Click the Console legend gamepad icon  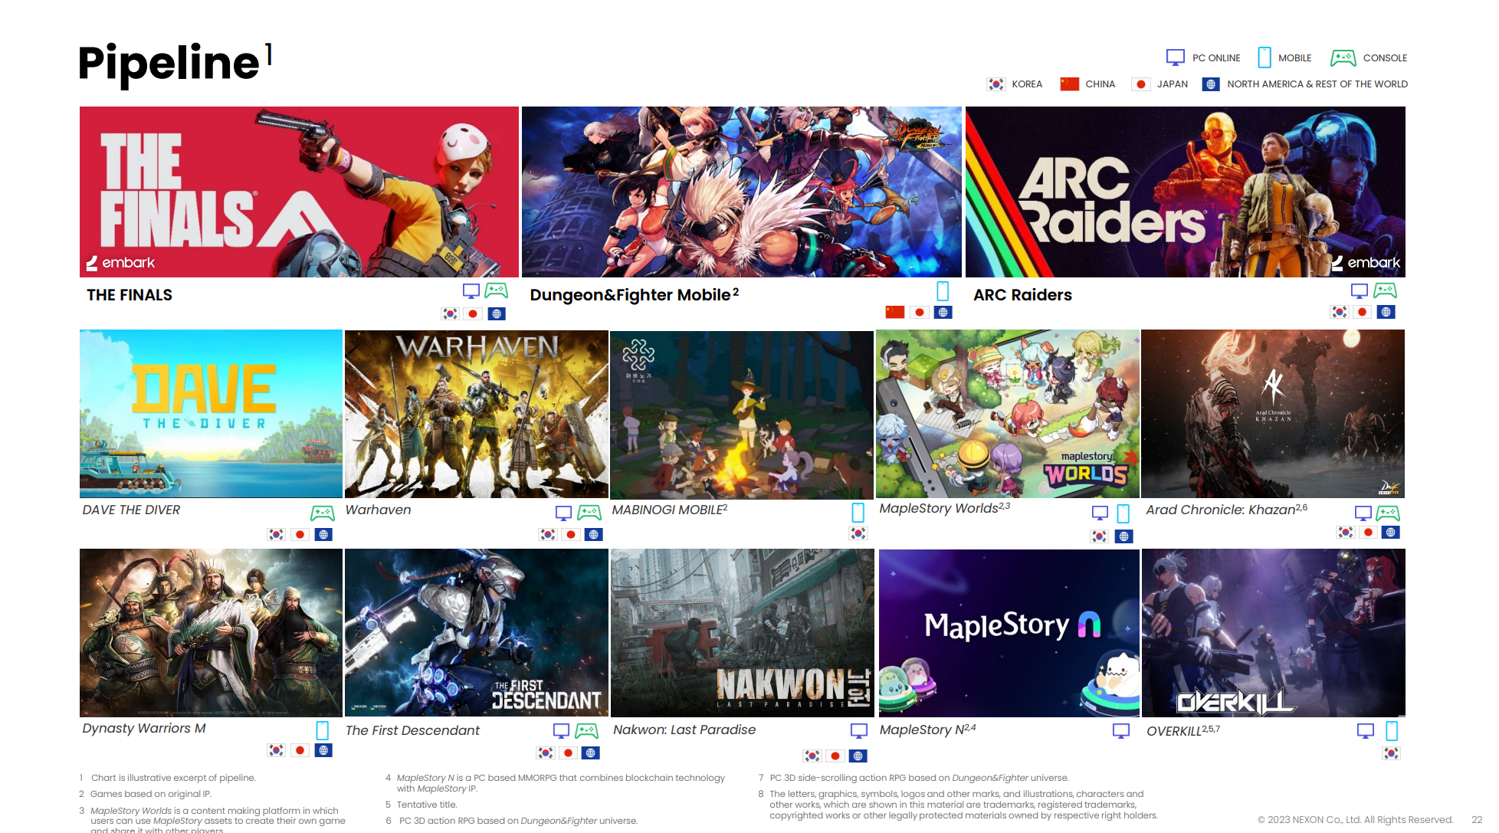pos(1343,57)
